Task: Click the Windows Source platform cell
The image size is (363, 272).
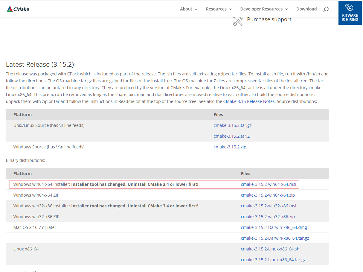Action: tap(49, 147)
